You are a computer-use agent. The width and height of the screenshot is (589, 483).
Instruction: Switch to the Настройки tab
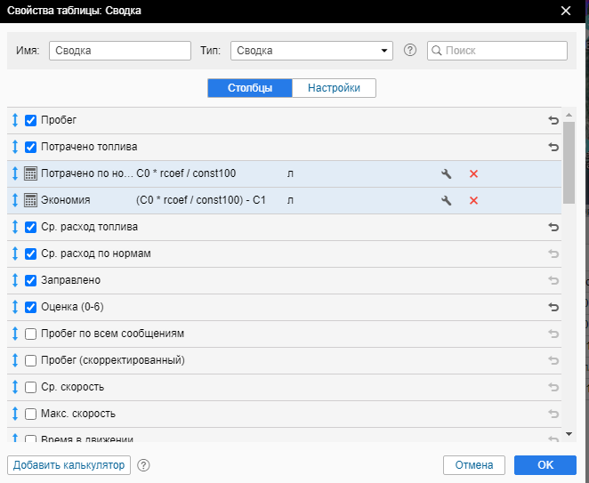[x=334, y=88]
